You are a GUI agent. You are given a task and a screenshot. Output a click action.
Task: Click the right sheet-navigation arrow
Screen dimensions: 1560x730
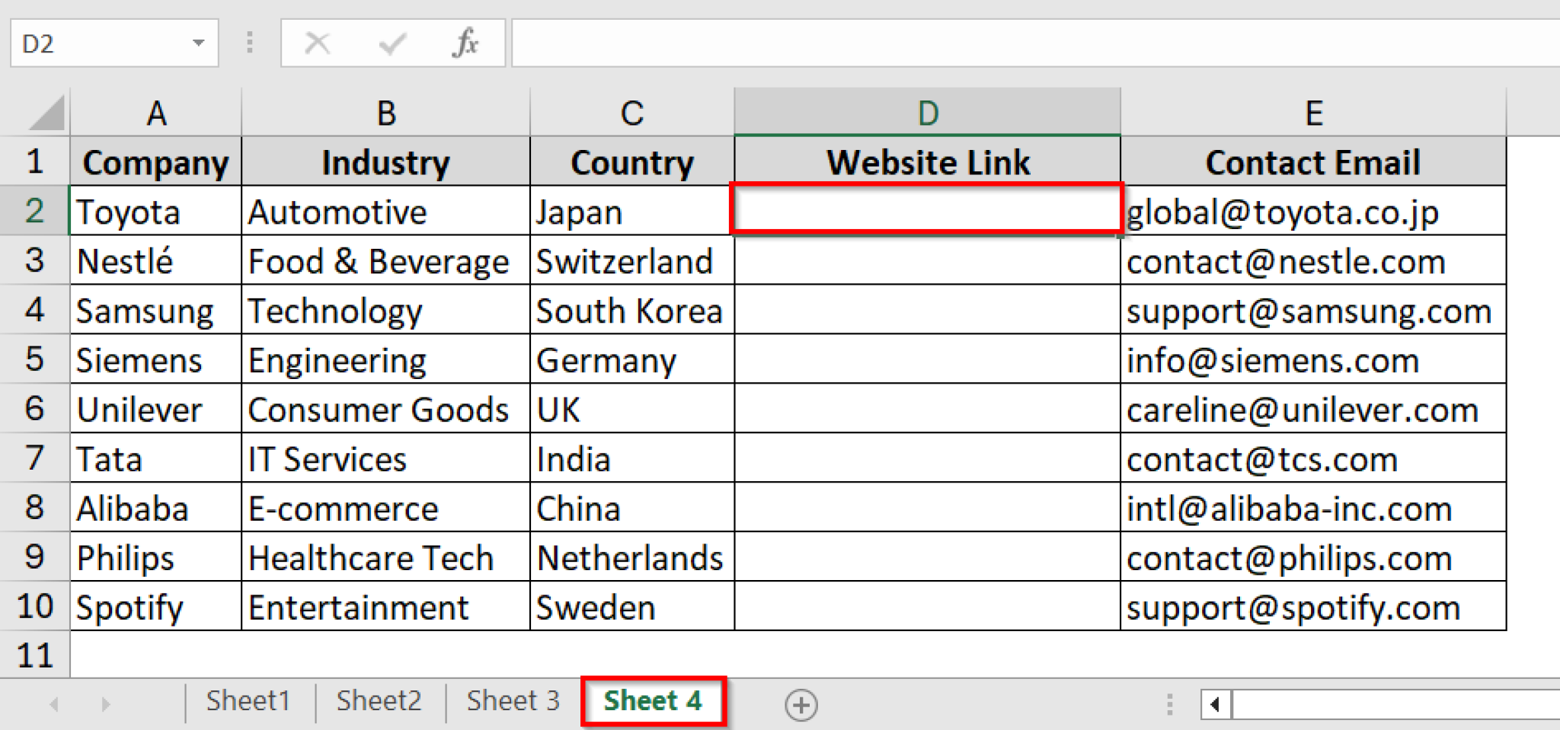[x=104, y=702]
